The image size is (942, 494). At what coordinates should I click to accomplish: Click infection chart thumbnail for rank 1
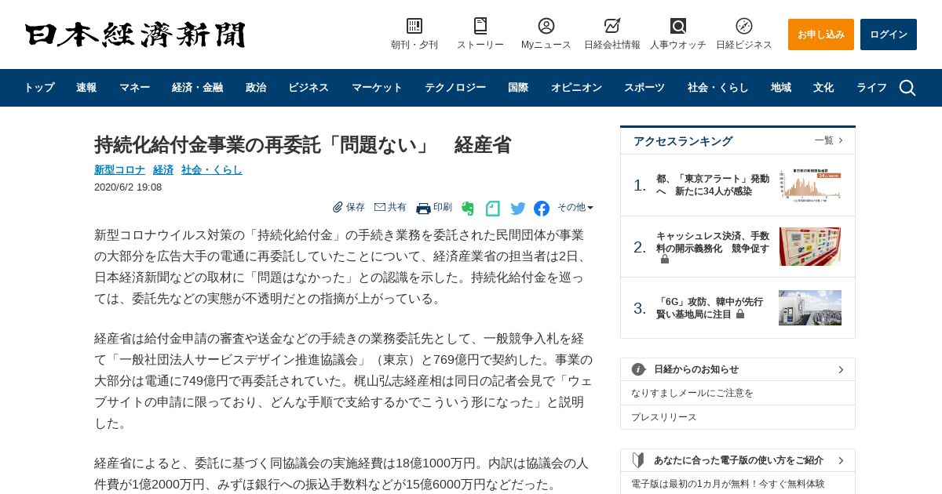tap(810, 185)
